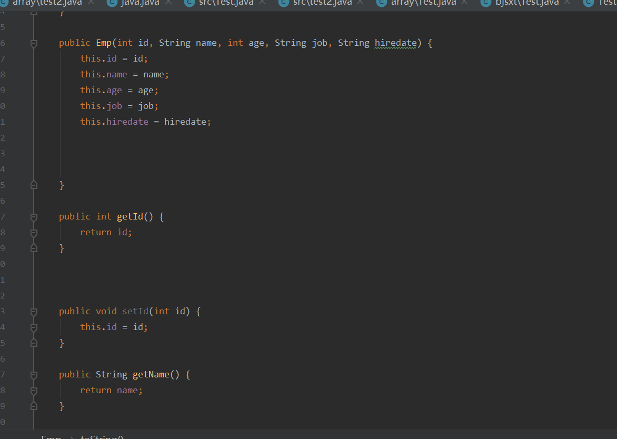The width and height of the screenshot is (617, 439).
Task: Switch to the array\Test2.java tab
Action: point(47,3)
